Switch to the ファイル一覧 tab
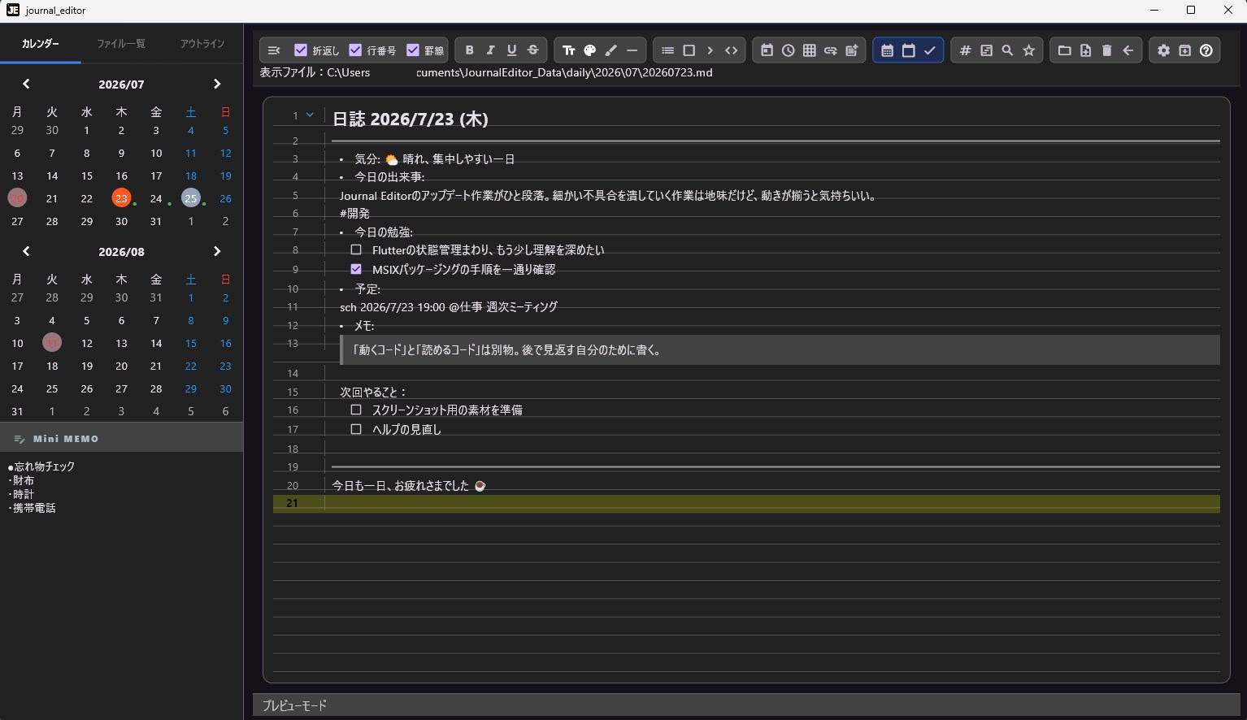 click(121, 43)
